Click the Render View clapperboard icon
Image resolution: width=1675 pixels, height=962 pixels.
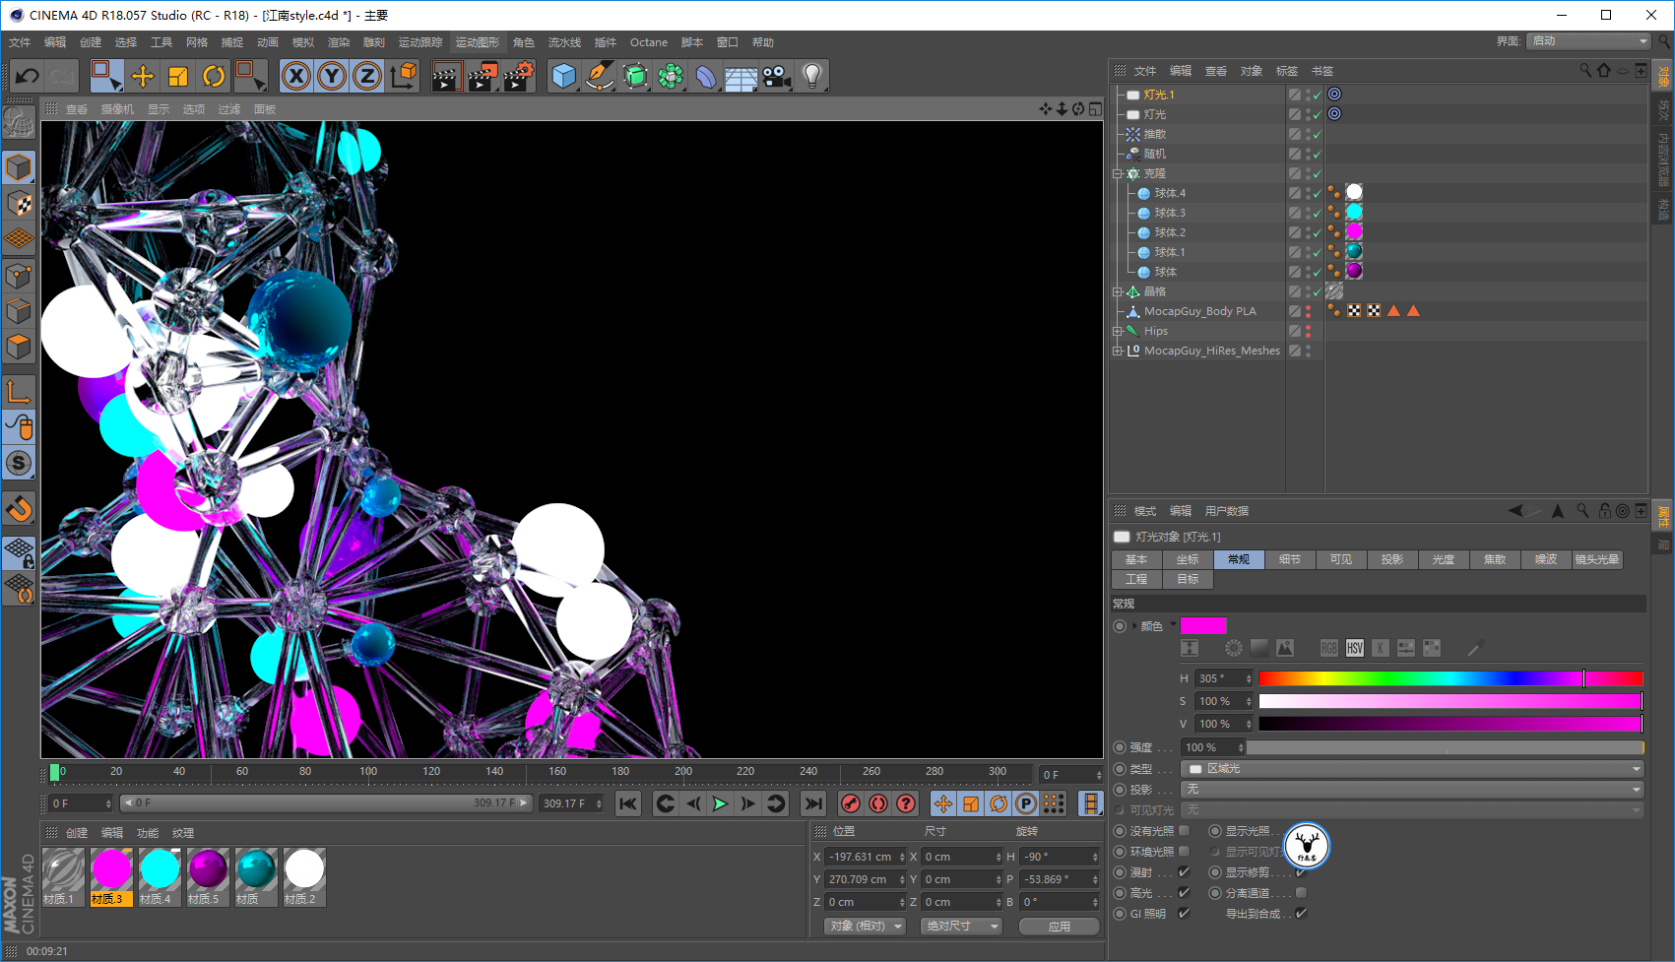(x=446, y=76)
